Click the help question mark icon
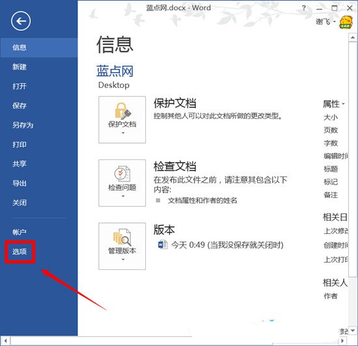The height and width of the screenshot is (346, 358). click(304, 8)
